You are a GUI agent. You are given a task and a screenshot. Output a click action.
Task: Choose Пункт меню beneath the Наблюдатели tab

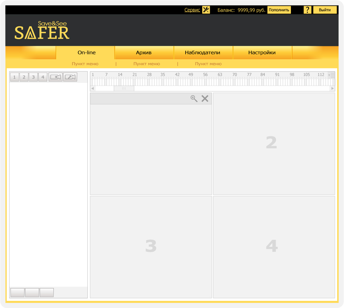[x=208, y=64]
